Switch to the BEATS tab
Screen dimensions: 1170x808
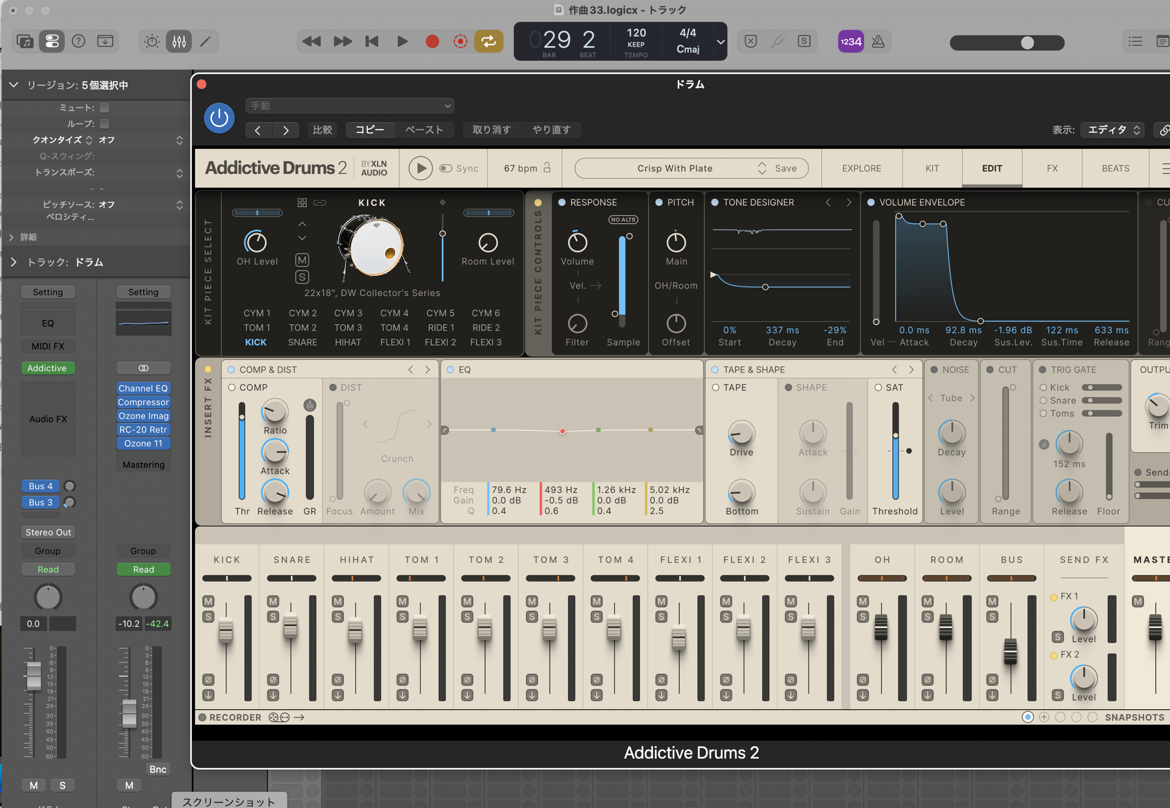[x=1115, y=169]
